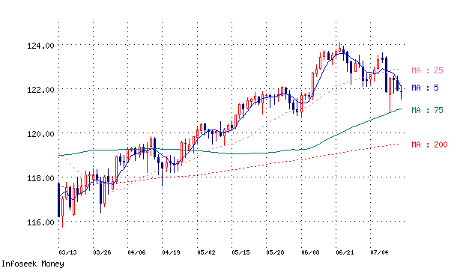This screenshot has width=472, height=280.
Task: Click the green MA : 75 legend
Action: click(428, 110)
